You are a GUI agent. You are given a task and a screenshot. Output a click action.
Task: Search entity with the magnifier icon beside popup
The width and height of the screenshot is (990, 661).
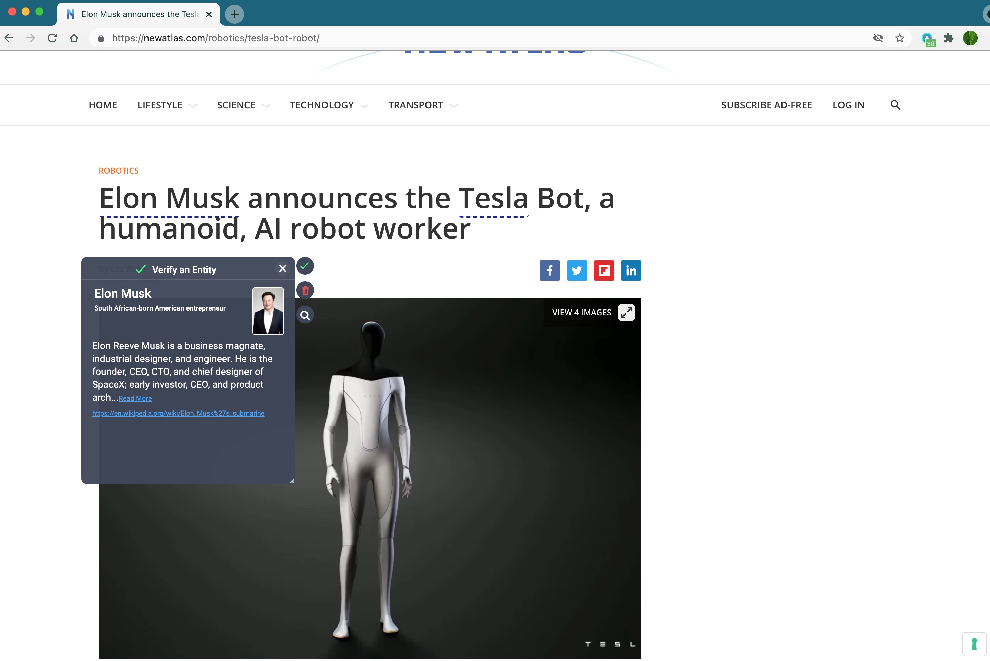tap(305, 315)
